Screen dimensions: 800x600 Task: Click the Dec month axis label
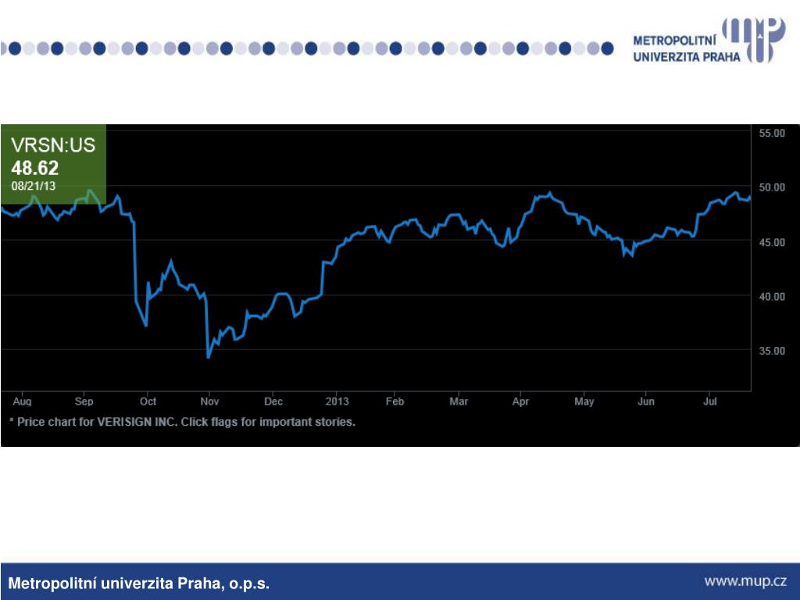273,402
